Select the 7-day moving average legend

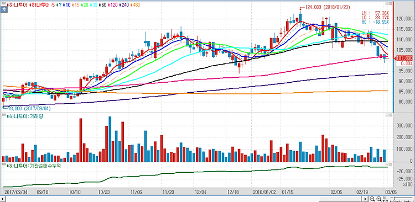60,5
